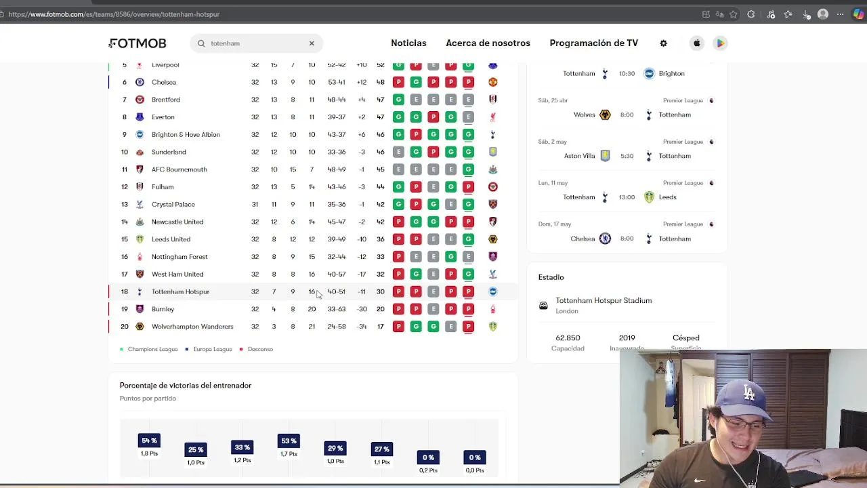Open the browser profile avatar
Image resolution: width=867 pixels, height=488 pixels.
823,14
